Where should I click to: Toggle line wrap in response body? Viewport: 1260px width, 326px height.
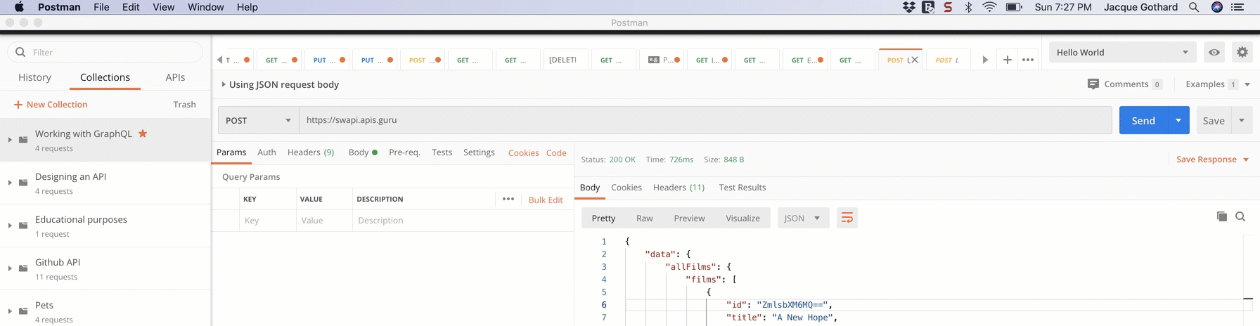point(847,218)
